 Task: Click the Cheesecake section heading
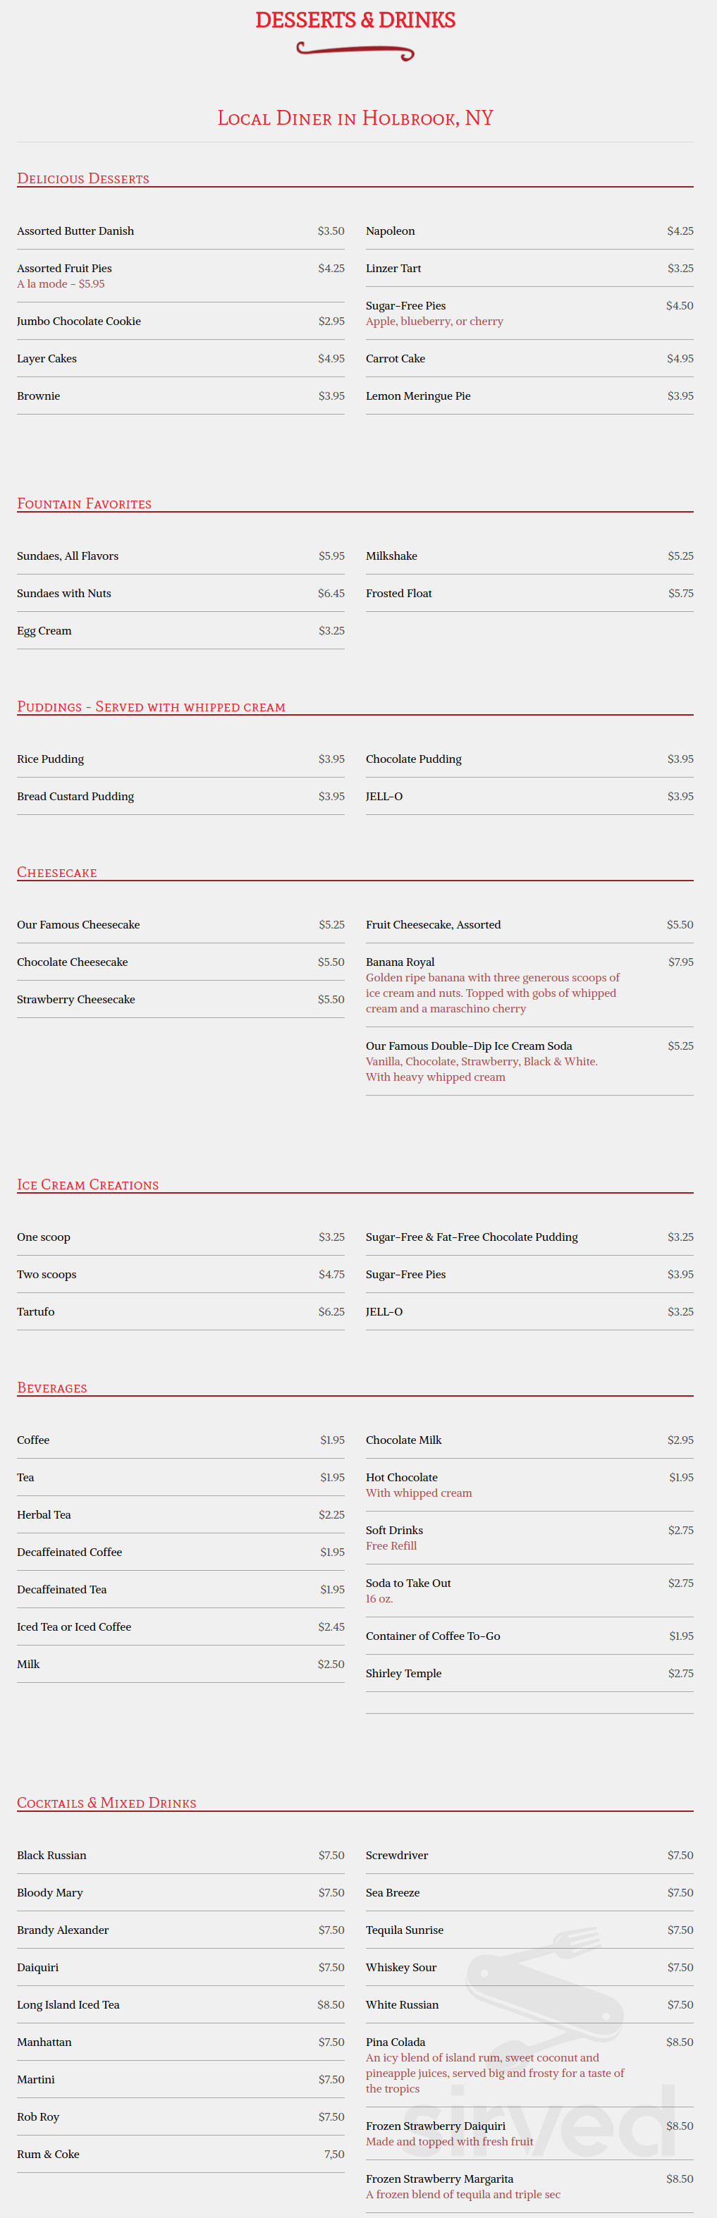57,872
